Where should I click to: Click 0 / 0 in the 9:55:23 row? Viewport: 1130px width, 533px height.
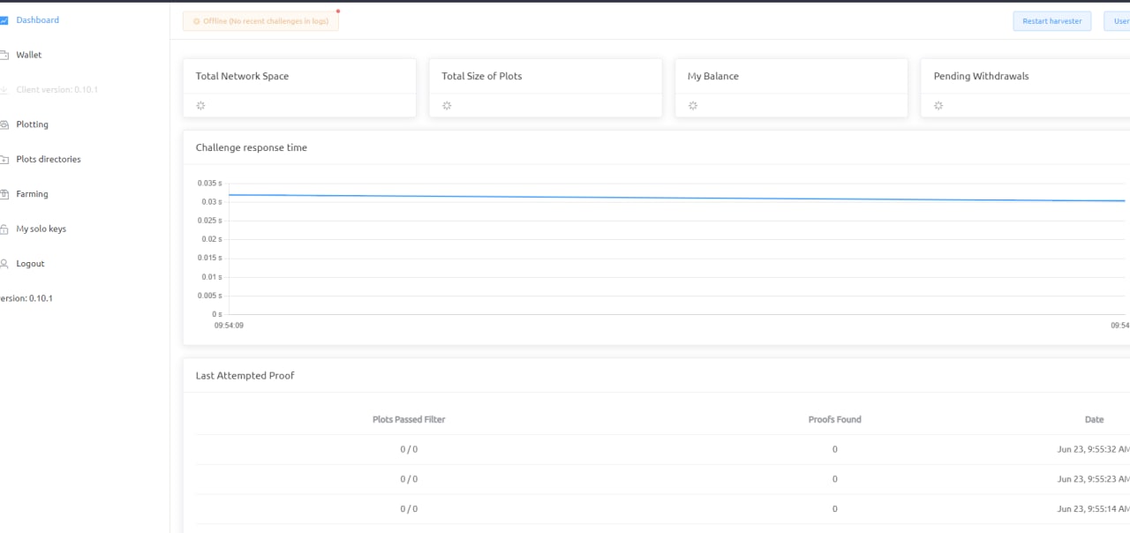tap(409, 479)
